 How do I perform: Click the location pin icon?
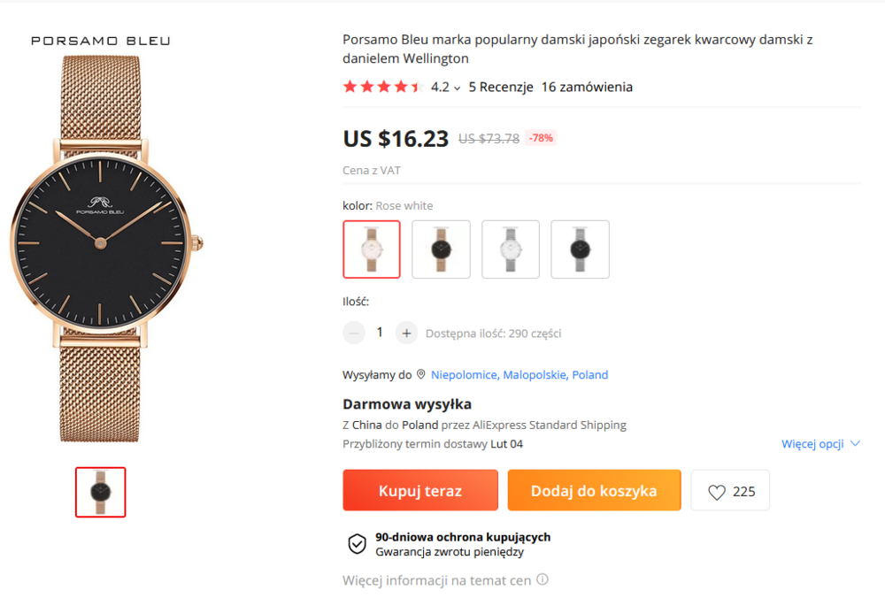coord(421,374)
